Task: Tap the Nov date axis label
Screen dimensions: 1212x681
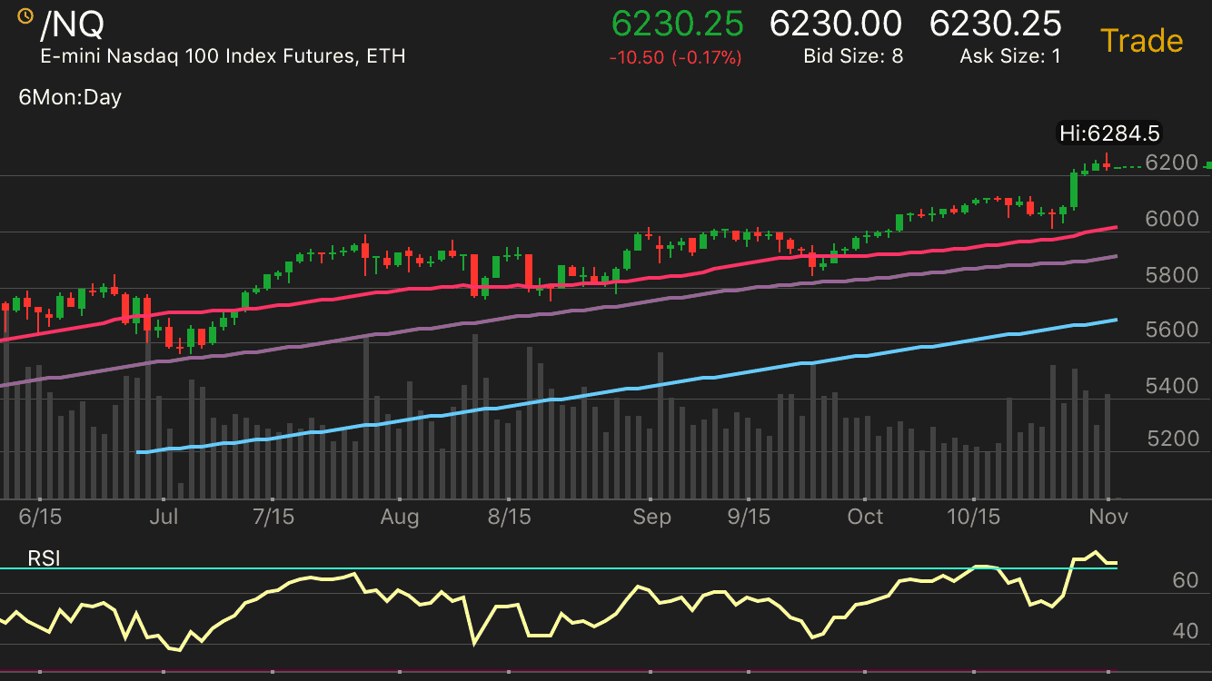Action: coord(1108,517)
